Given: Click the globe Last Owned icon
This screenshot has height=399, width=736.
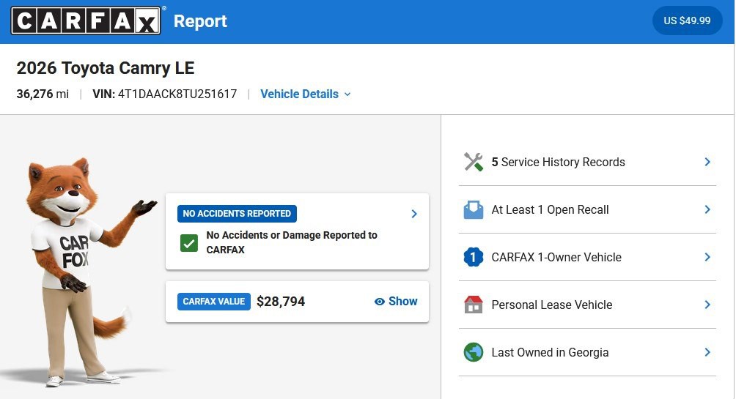Looking at the screenshot, I should point(473,352).
